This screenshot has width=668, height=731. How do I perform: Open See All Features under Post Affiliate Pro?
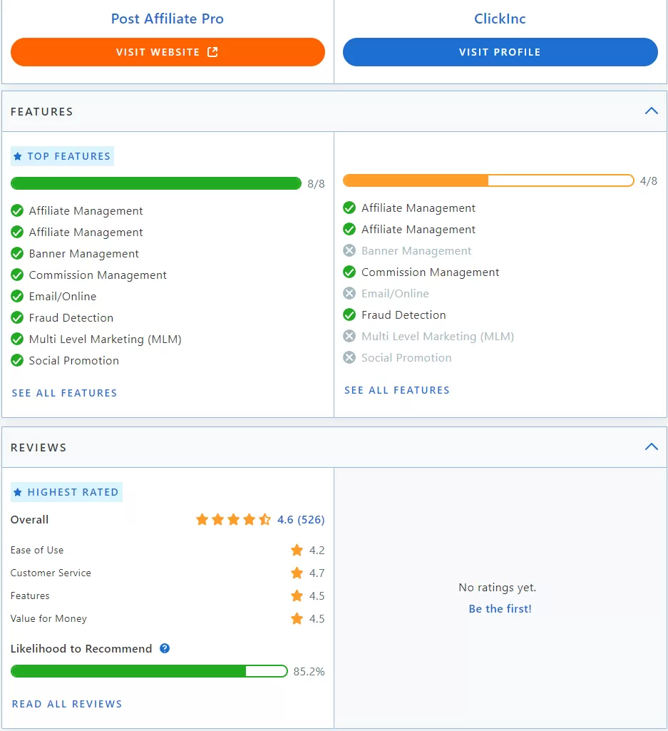pyautogui.click(x=64, y=393)
